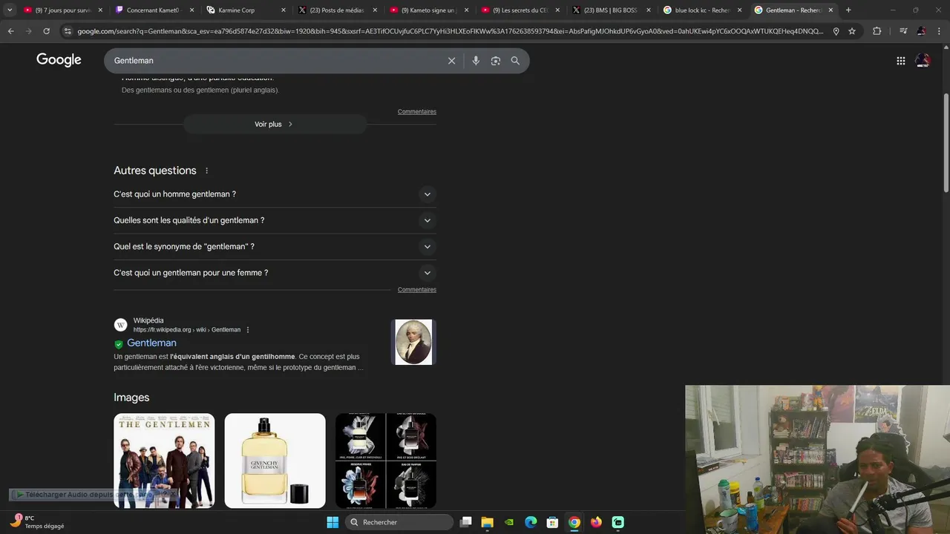Switch to BMS | BIG BOSS tab
This screenshot has width=950, height=534.
[x=611, y=10]
